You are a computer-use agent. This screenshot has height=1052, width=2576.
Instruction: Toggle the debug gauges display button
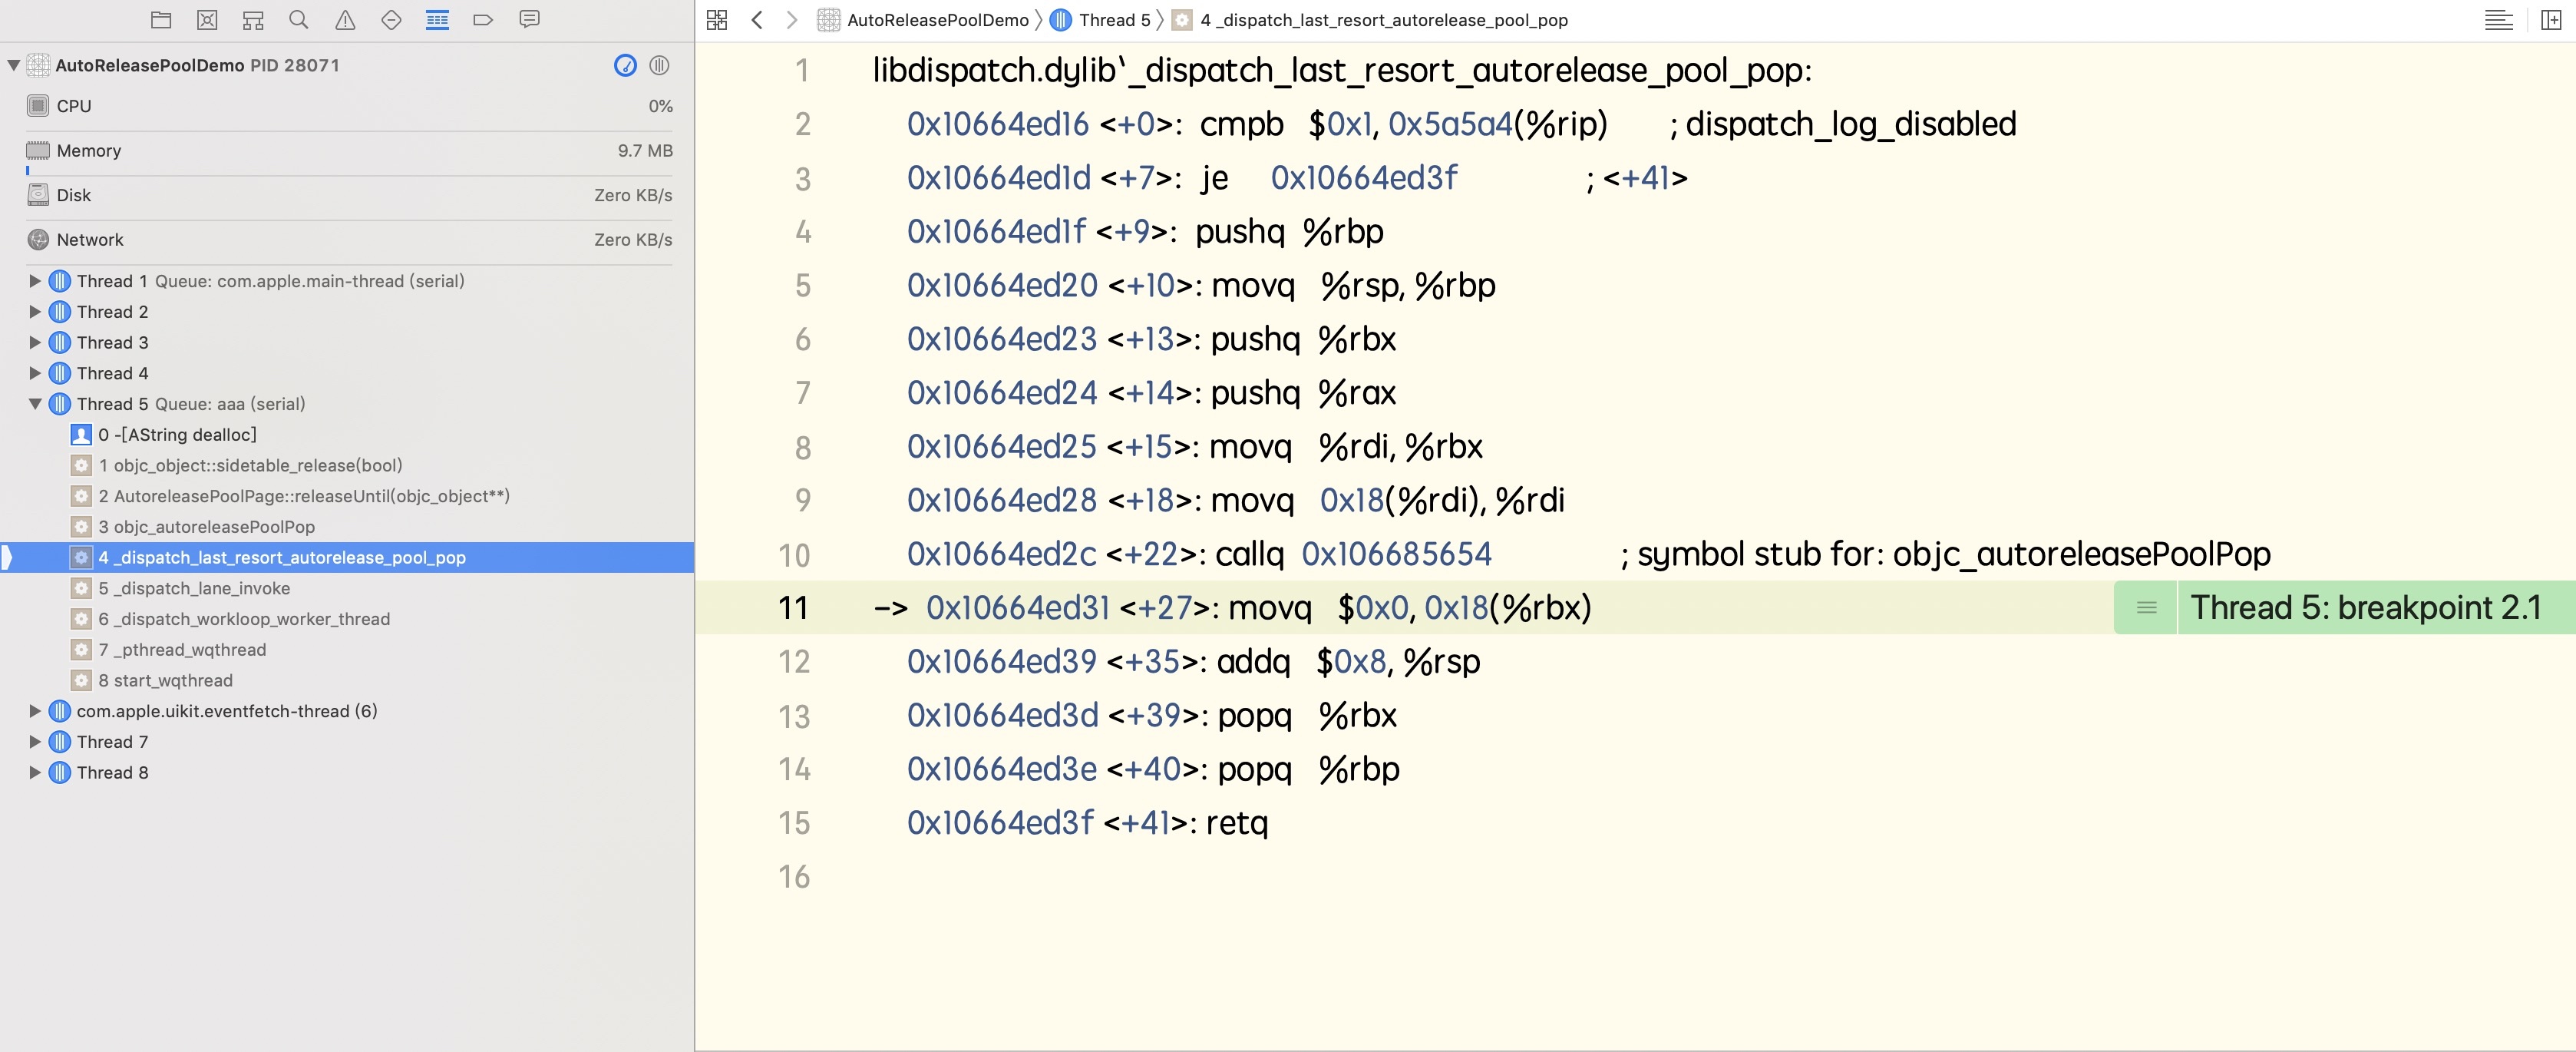point(625,65)
